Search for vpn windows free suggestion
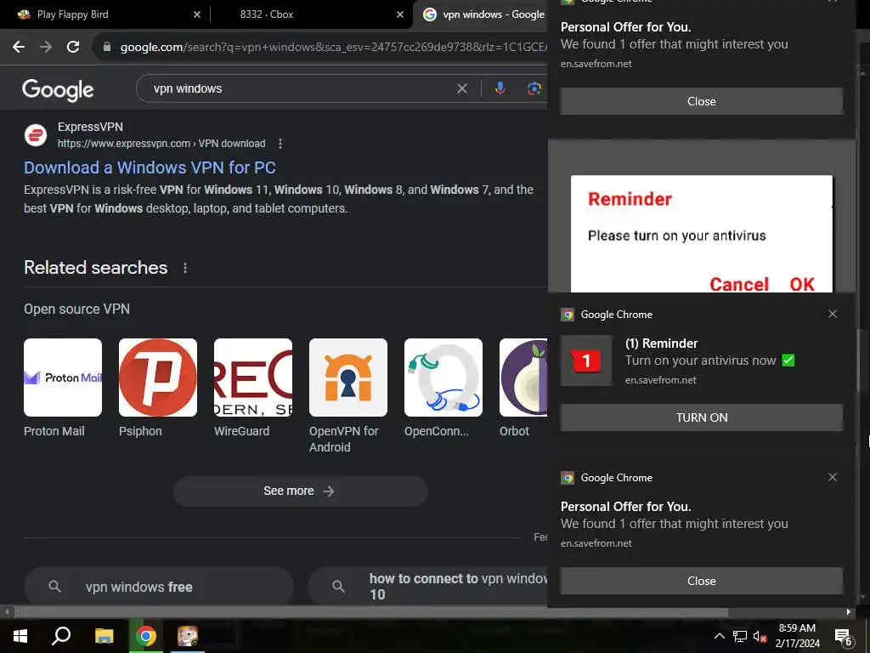This screenshot has width=870, height=653. (x=159, y=587)
